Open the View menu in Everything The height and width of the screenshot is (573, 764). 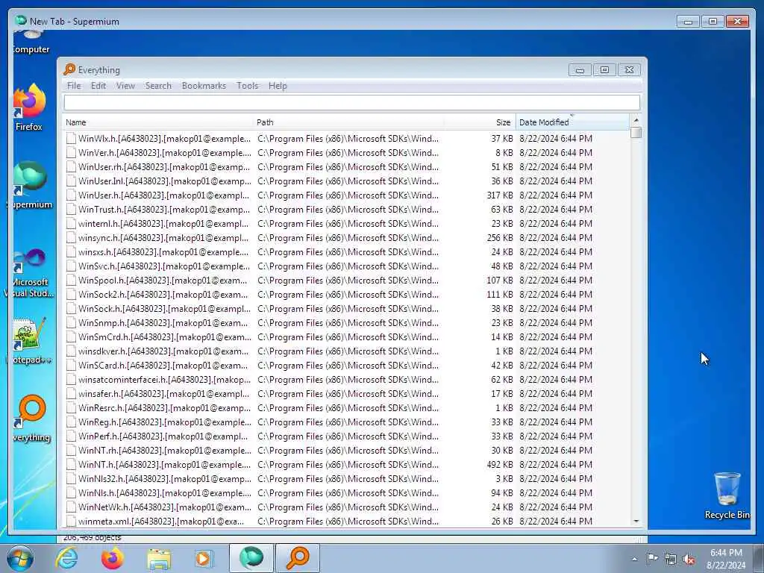click(x=125, y=86)
